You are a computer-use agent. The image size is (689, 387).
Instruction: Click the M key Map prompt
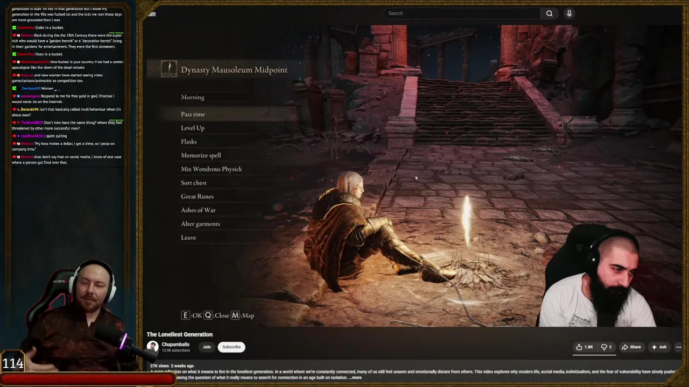point(243,316)
